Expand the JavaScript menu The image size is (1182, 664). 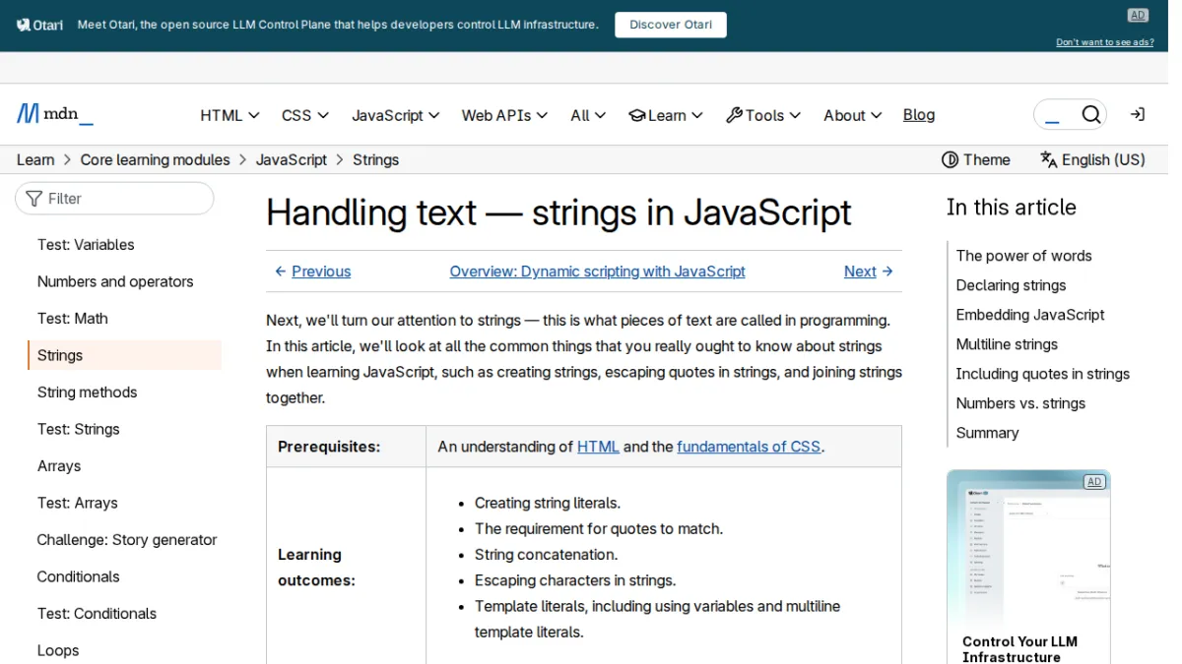tap(396, 115)
